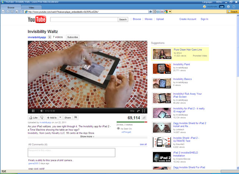Click the AllThingsD link

[126, 132]
